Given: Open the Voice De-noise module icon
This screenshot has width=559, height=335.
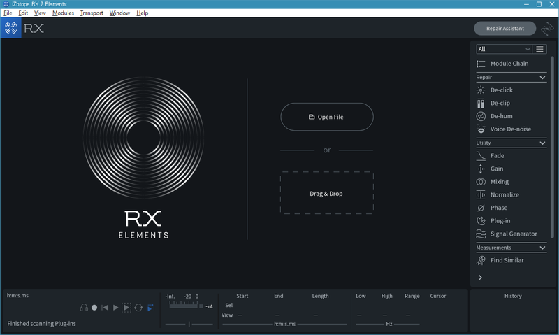Looking at the screenshot, I should click(481, 129).
